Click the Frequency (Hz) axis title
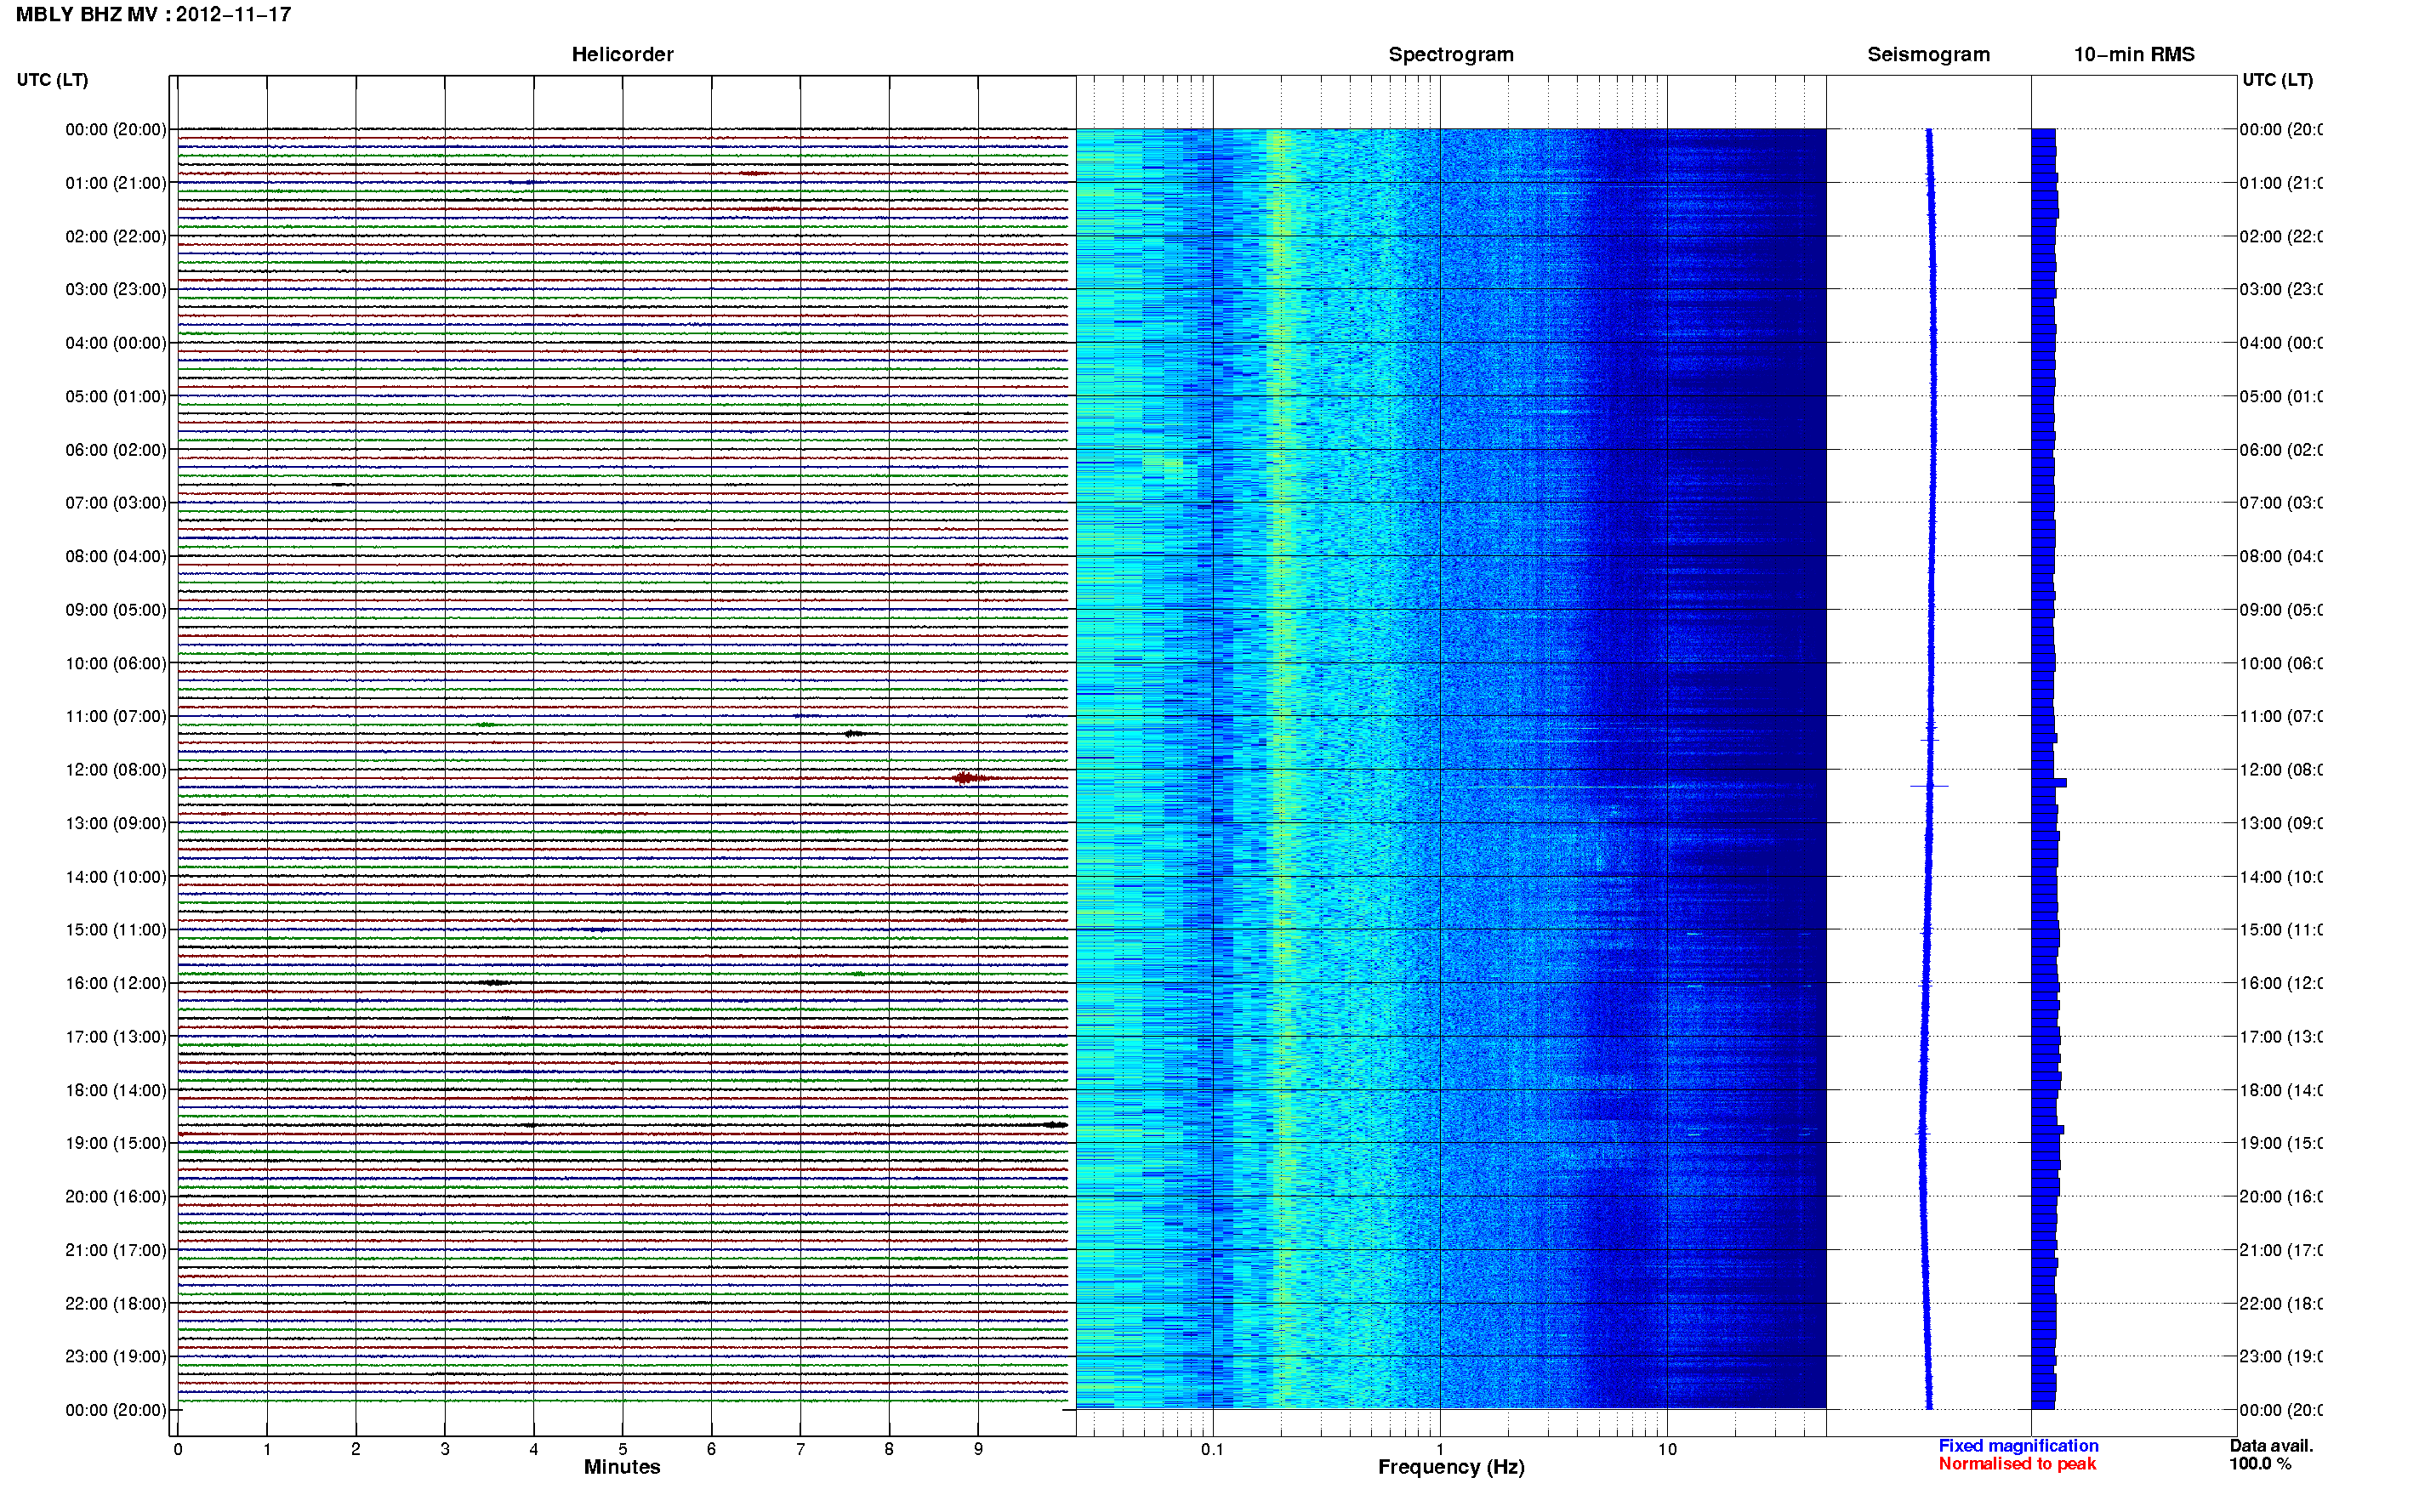2419x1512 pixels. pyautogui.click(x=1451, y=1467)
